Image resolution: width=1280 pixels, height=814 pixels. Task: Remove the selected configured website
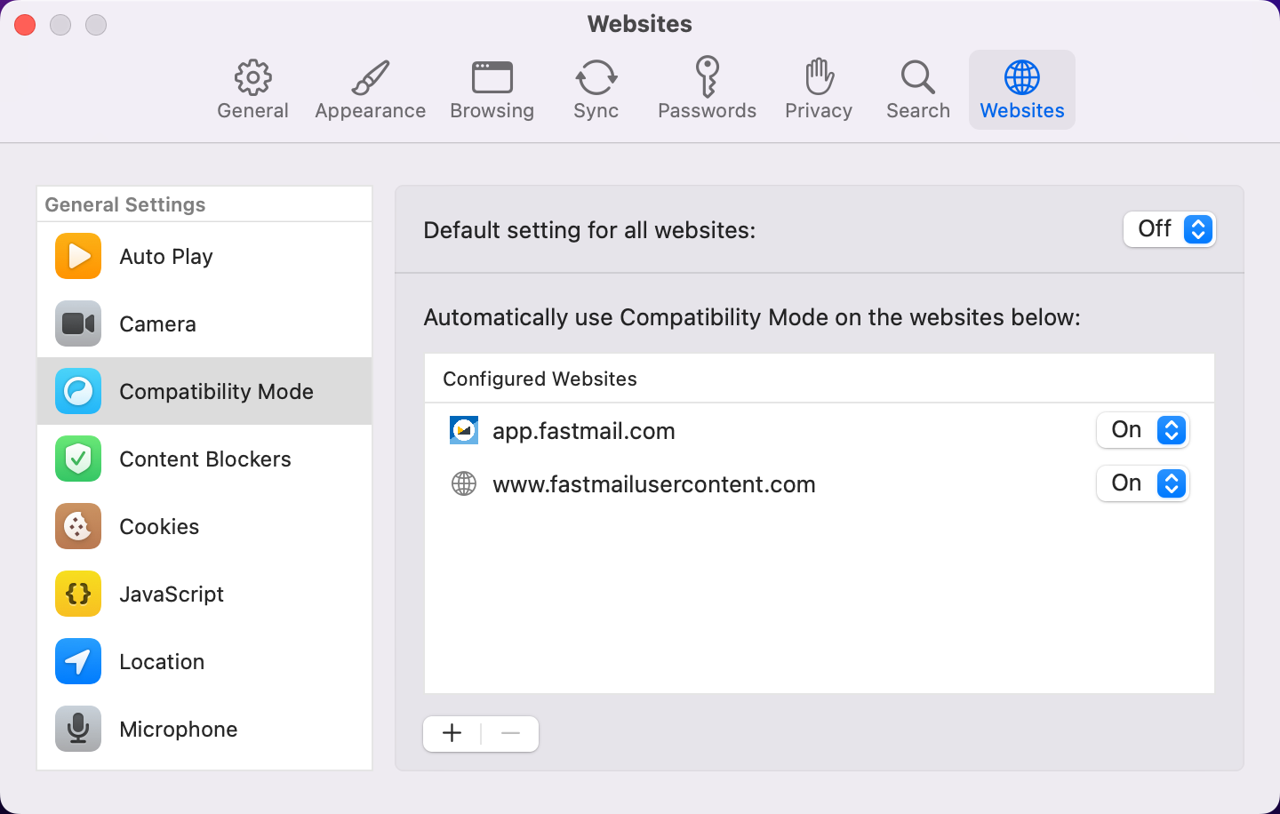pos(510,733)
